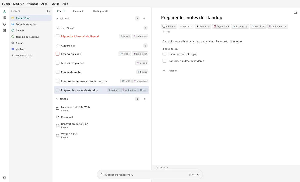Screen dimensions: 300x182
Task: Check off Course du matin
Action: click(57, 72)
